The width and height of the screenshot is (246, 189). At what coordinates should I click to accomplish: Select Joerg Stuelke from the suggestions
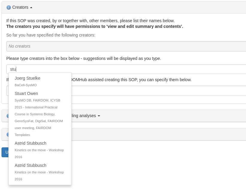pos(28,78)
